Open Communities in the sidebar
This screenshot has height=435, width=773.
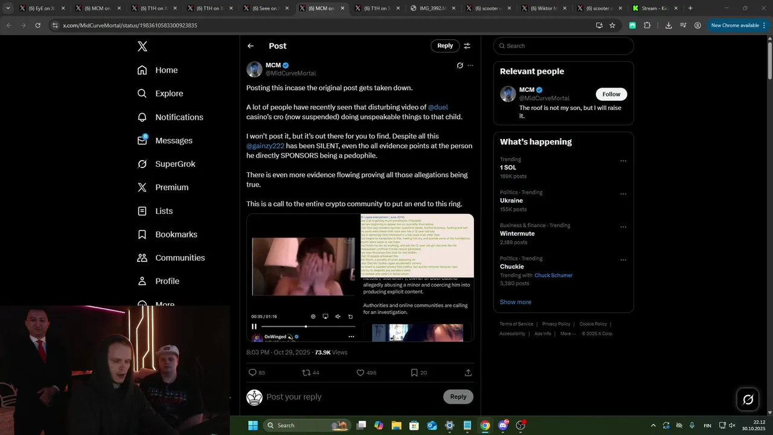[171, 257]
